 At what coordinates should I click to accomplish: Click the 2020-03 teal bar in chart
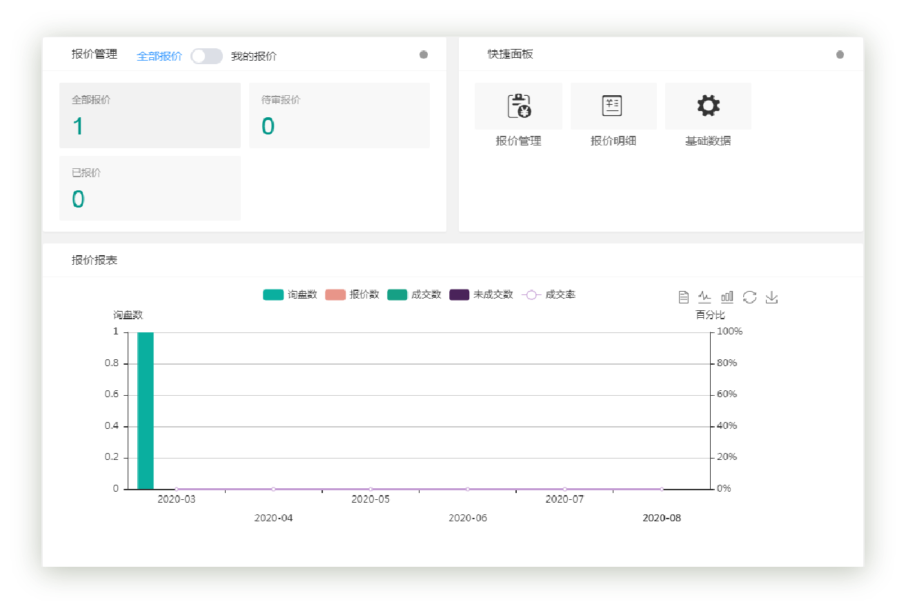pos(146,410)
